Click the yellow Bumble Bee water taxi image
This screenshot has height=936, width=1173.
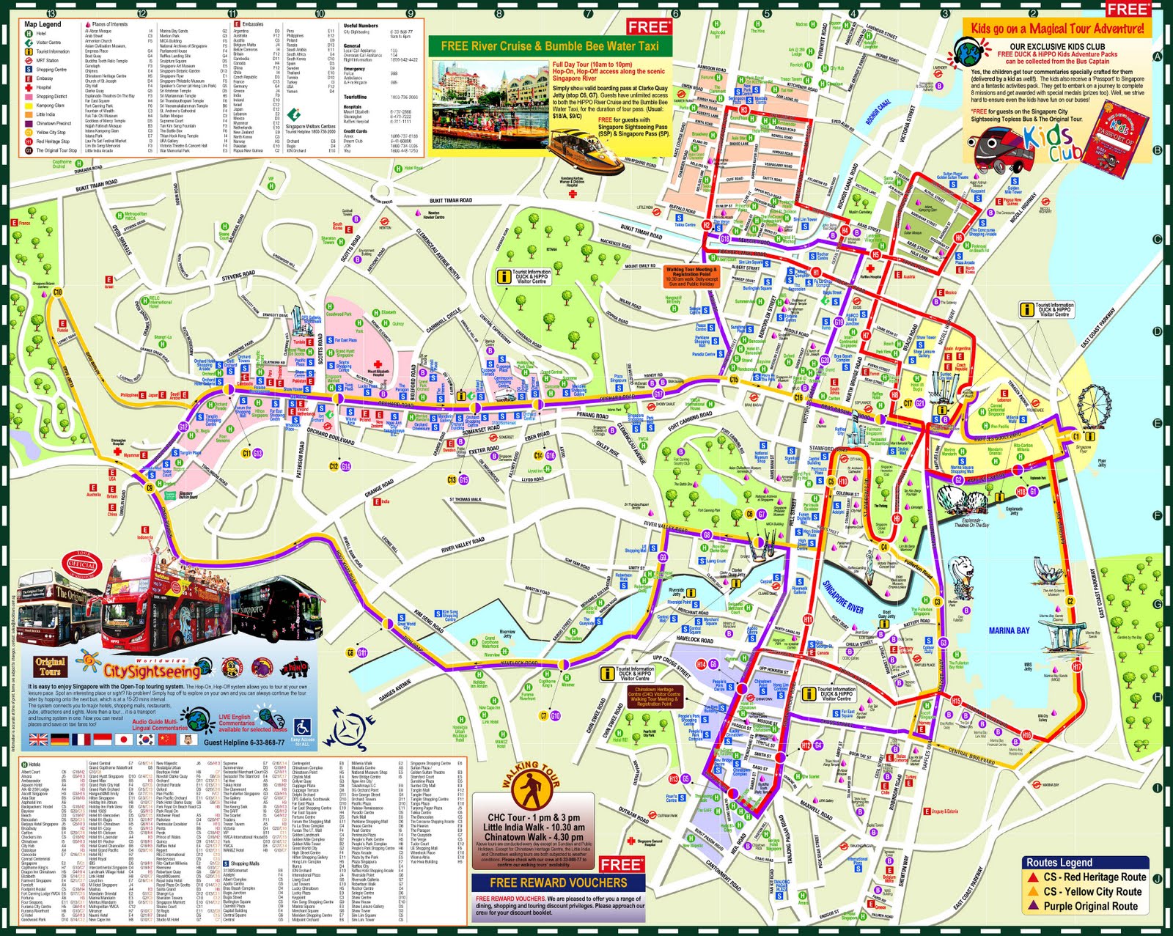[586, 152]
